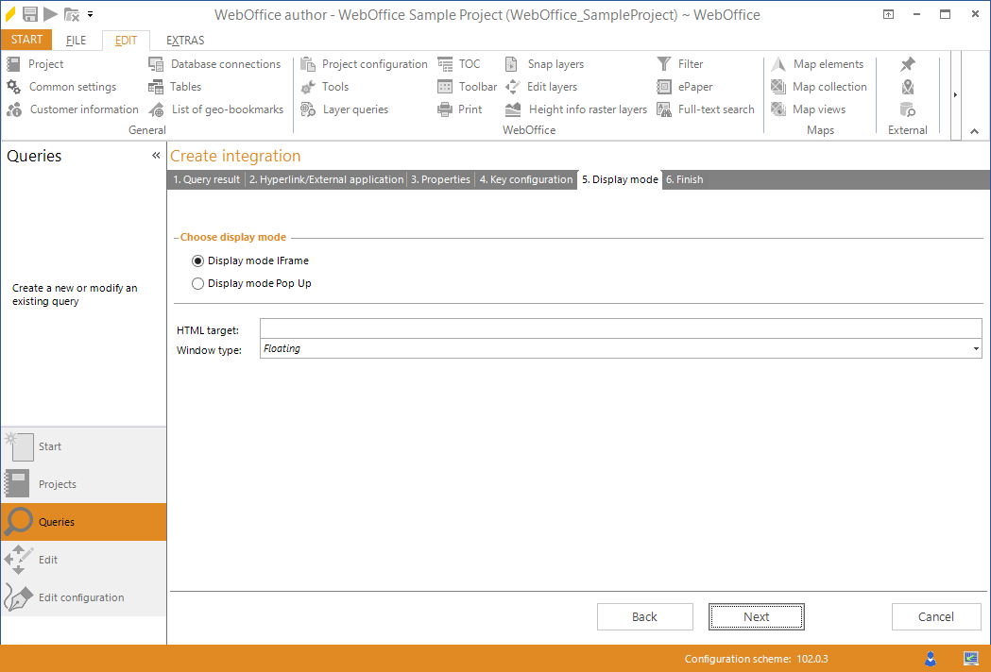
Task: Collapse the ribbon with the chevron
Action: [974, 131]
